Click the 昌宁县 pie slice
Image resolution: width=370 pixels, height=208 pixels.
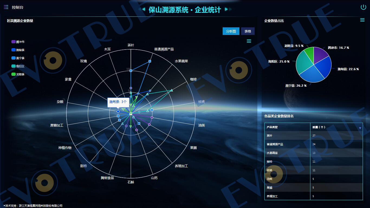click(x=311, y=74)
